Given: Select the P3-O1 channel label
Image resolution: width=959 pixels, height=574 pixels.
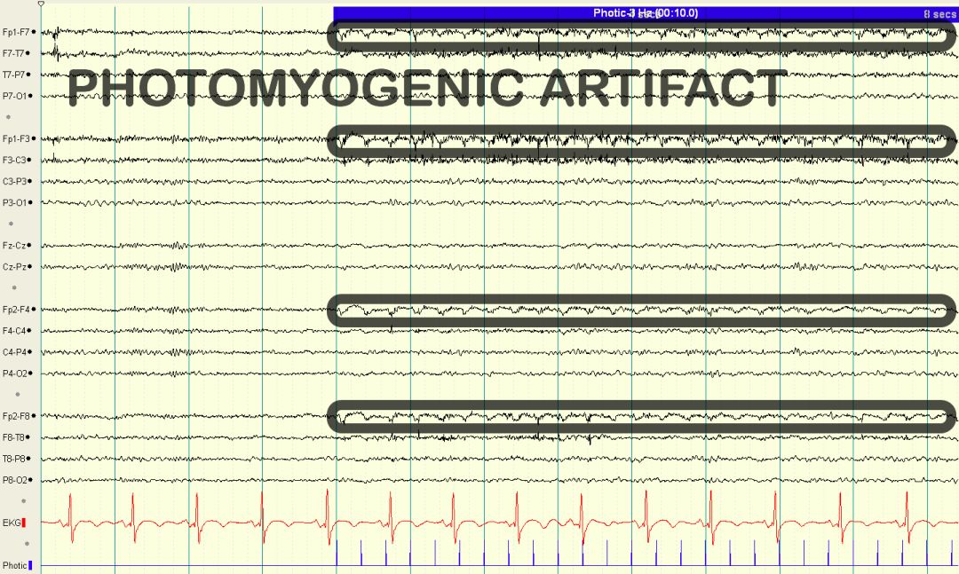Looking at the screenshot, I should click(14, 202).
